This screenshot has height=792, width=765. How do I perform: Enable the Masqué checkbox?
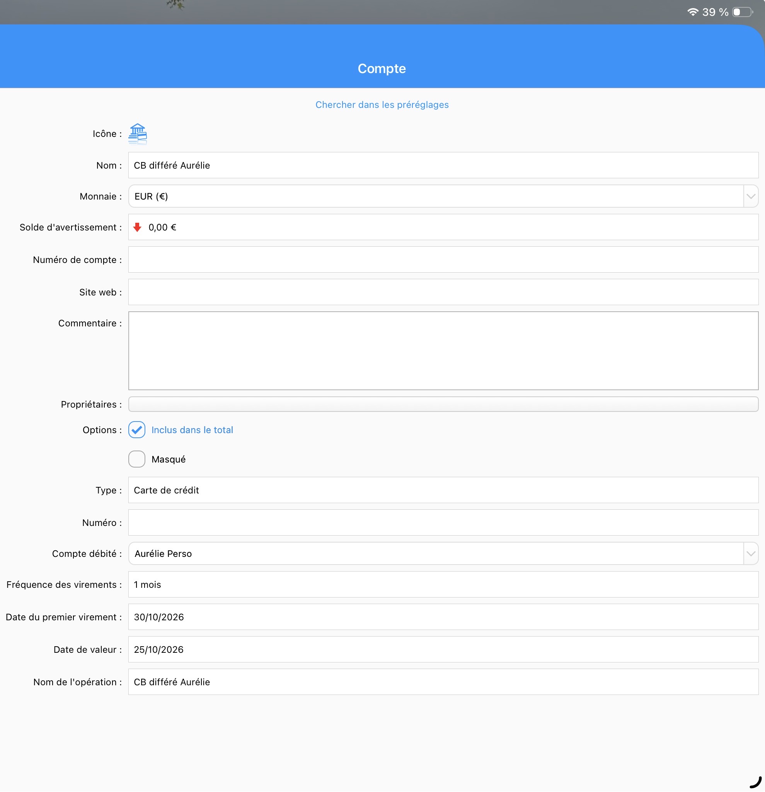[137, 459]
